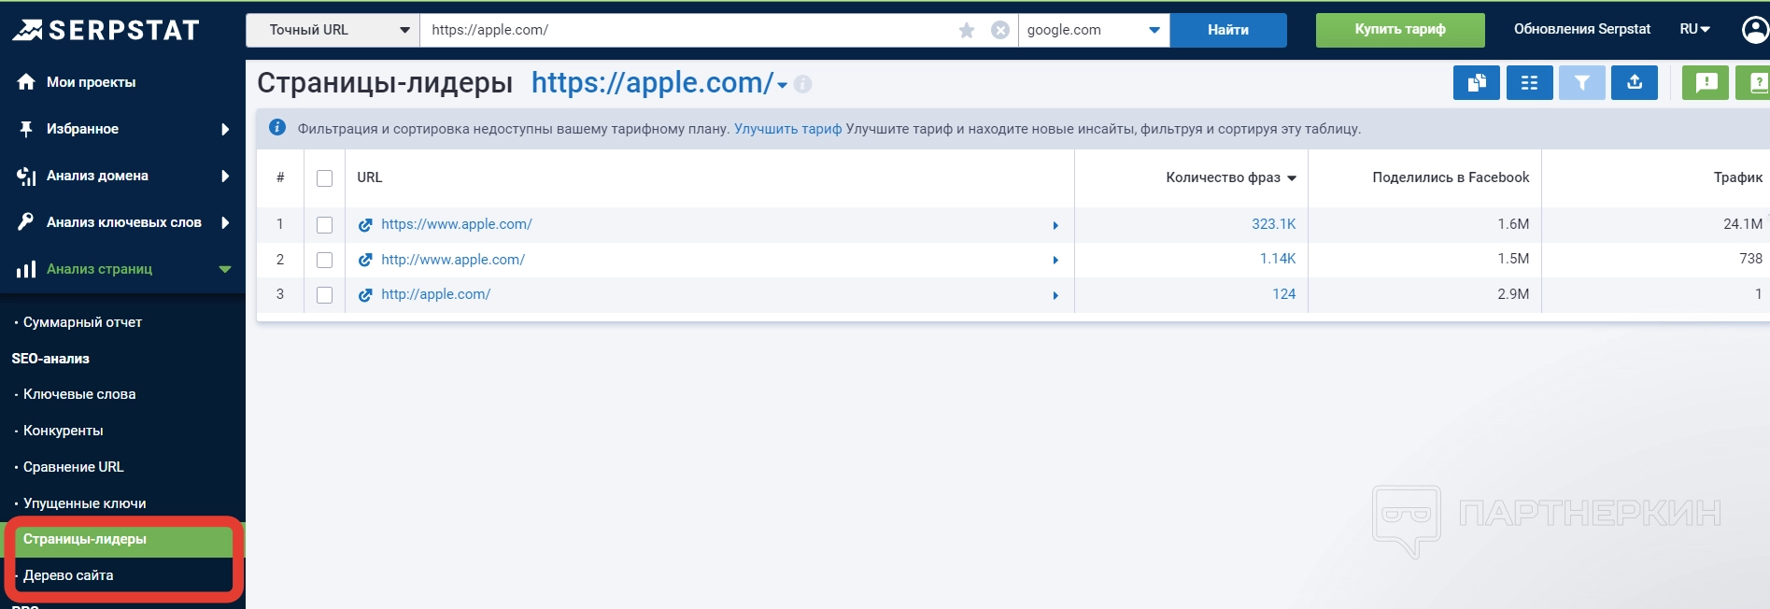Check the box for row 1
1770x609 pixels.
tap(324, 225)
